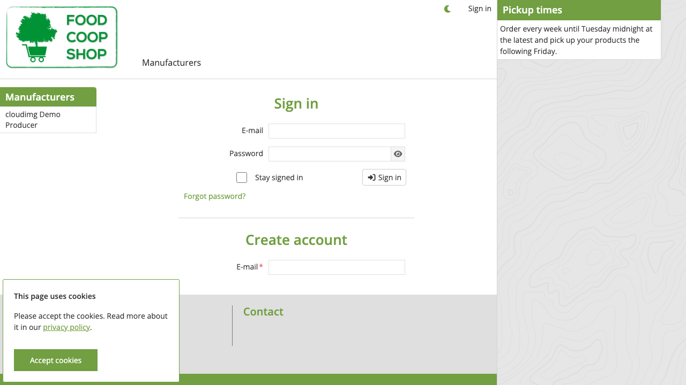Focus the Create account E-mail field
This screenshot has height=385, width=686.
click(337, 267)
